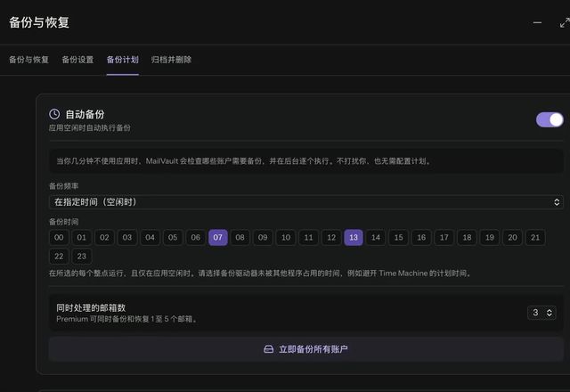Select backup hour 15
Viewport: 570px width, 392px height.
[x=398, y=238]
